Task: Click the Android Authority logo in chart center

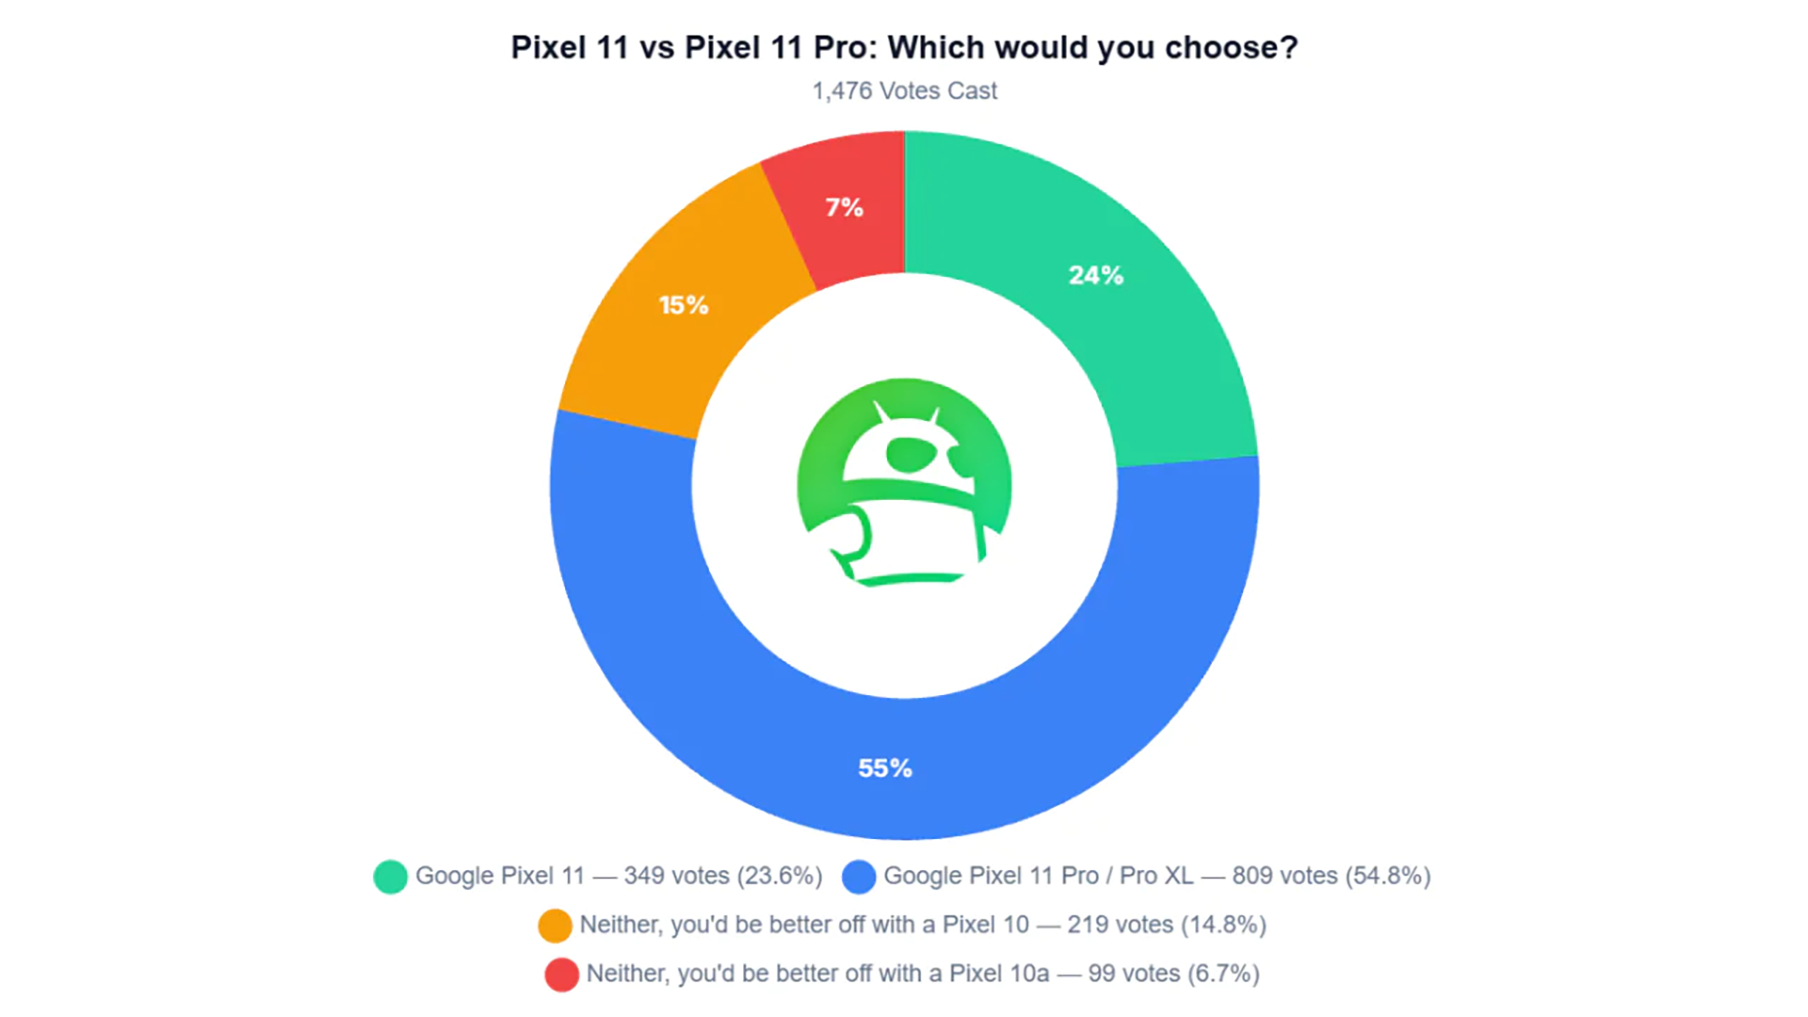Action: pyautogui.click(x=904, y=482)
